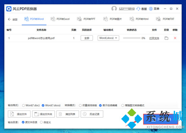Open 历史记录 history button

tap(92, 114)
